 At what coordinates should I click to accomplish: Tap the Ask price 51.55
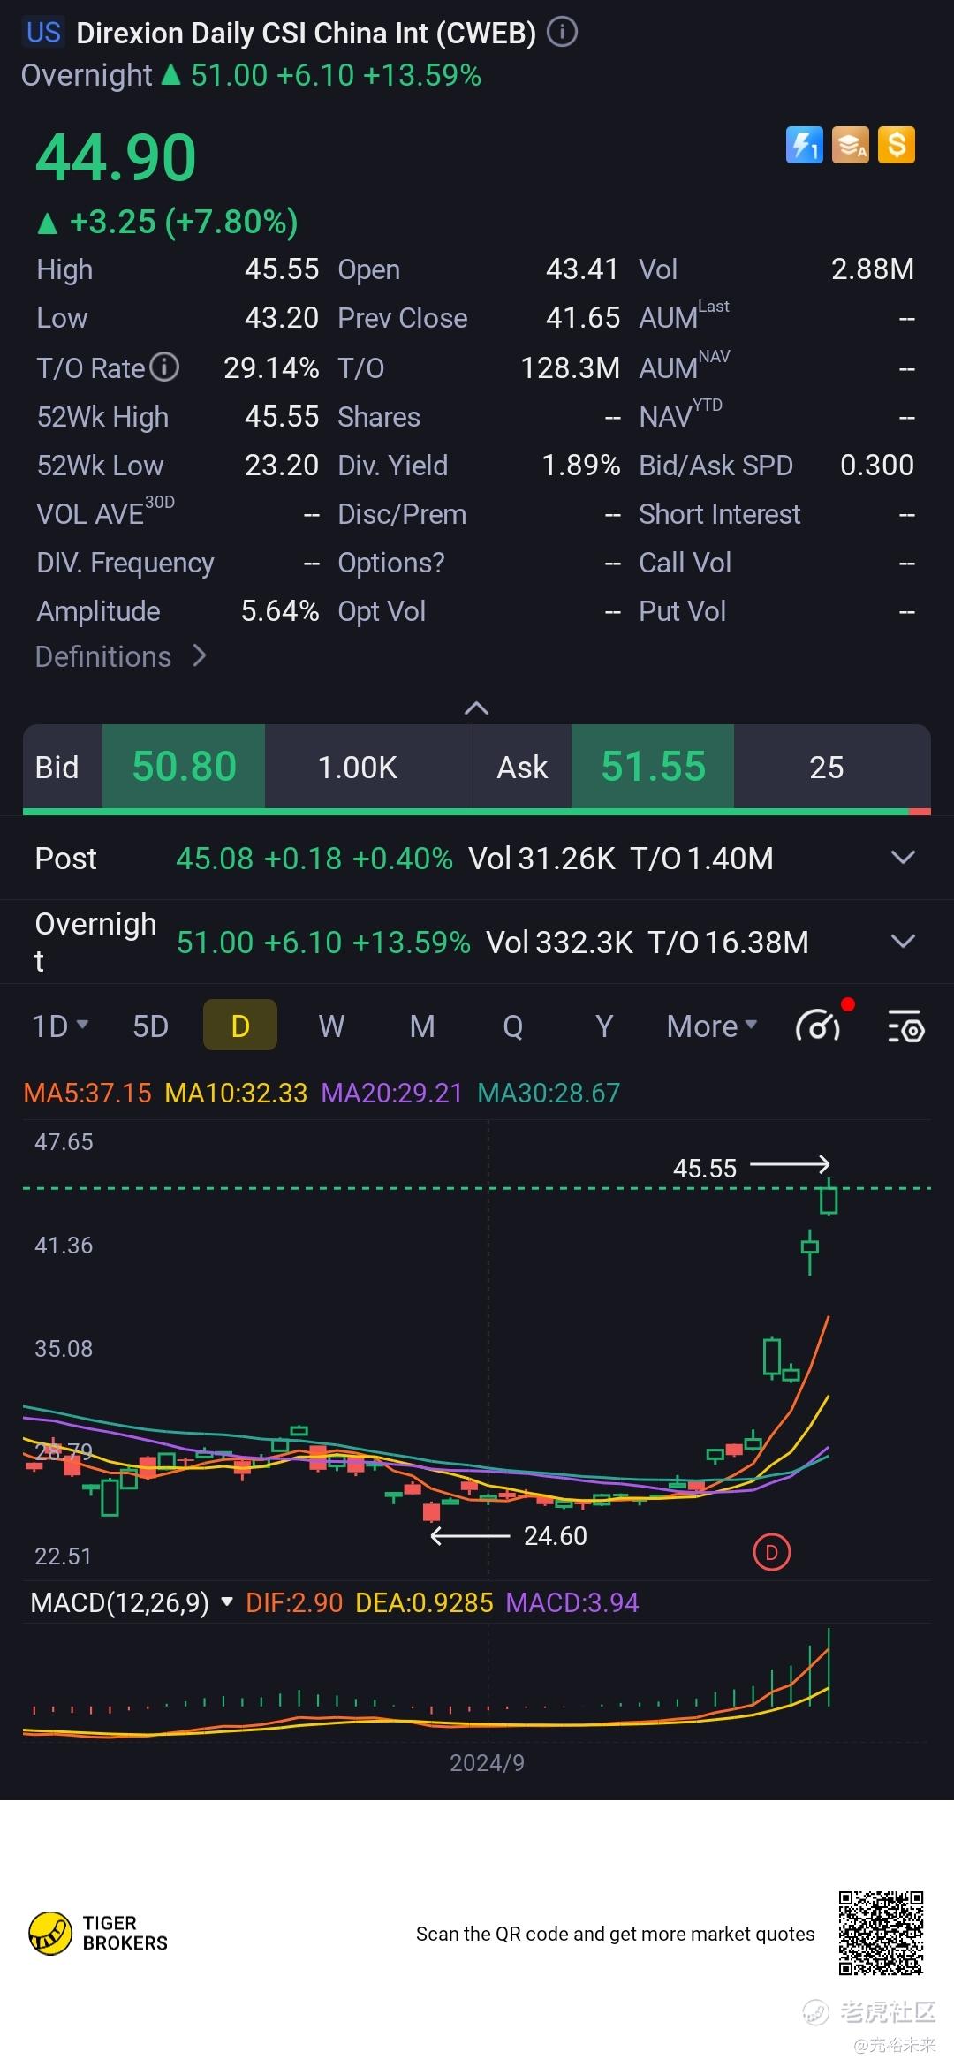pos(653,766)
